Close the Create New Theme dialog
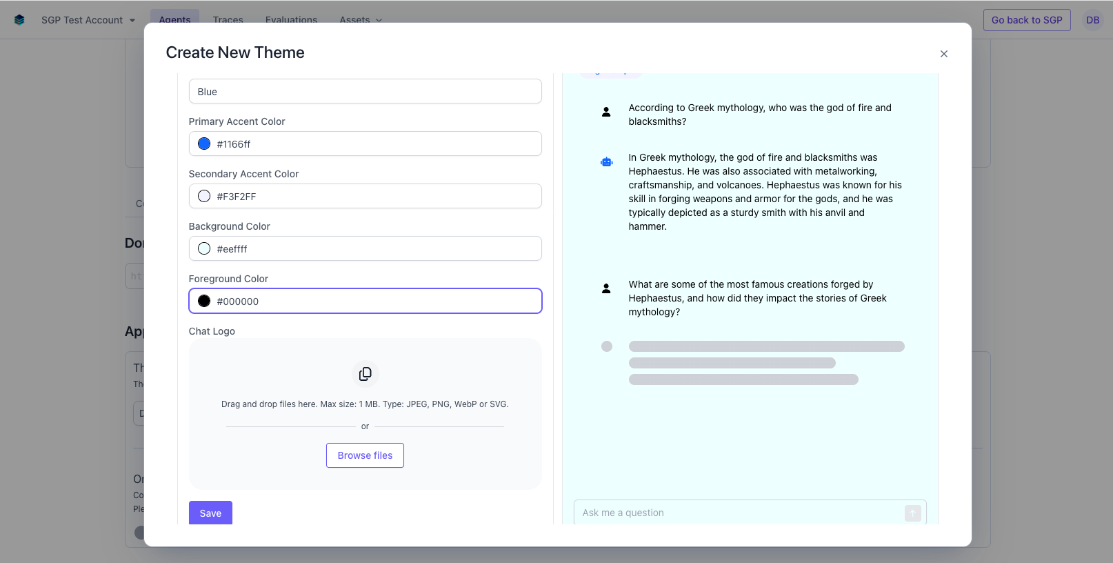 coord(944,54)
